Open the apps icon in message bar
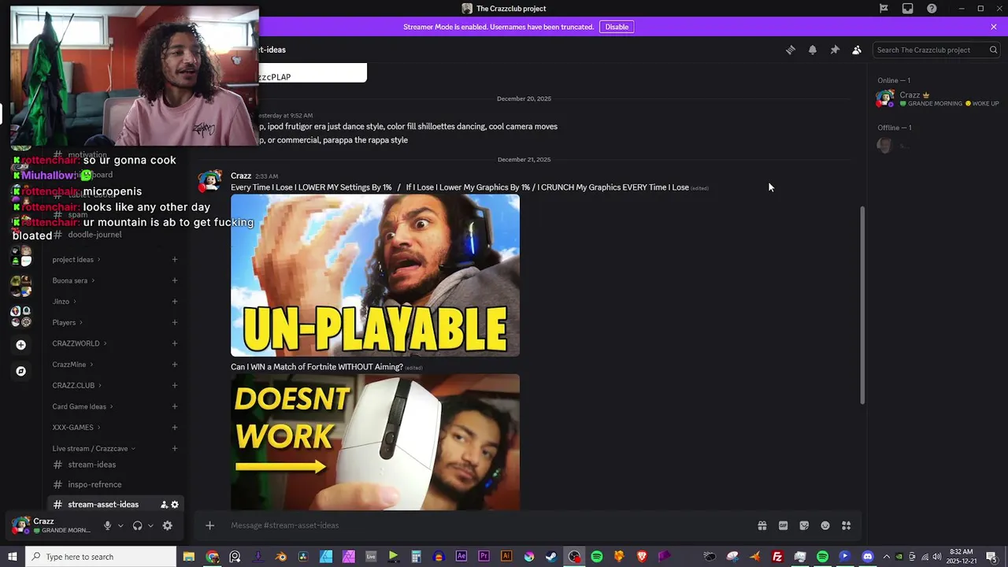The width and height of the screenshot is (1008, 567). (847, 525)
